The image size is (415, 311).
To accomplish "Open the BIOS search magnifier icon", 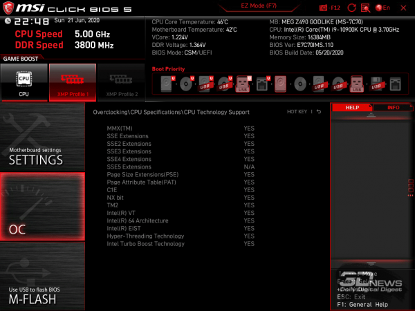I will (x=367, y=8).
